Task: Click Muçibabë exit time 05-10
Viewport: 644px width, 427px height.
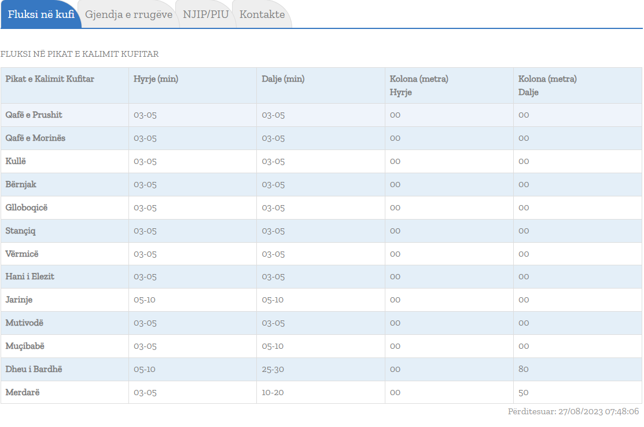Action: click(x=273, y=346)
